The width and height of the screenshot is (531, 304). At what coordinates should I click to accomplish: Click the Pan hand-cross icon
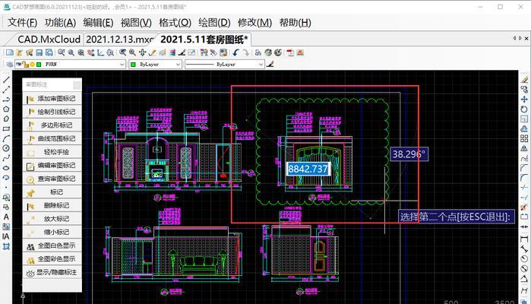[x=142, y=52]
